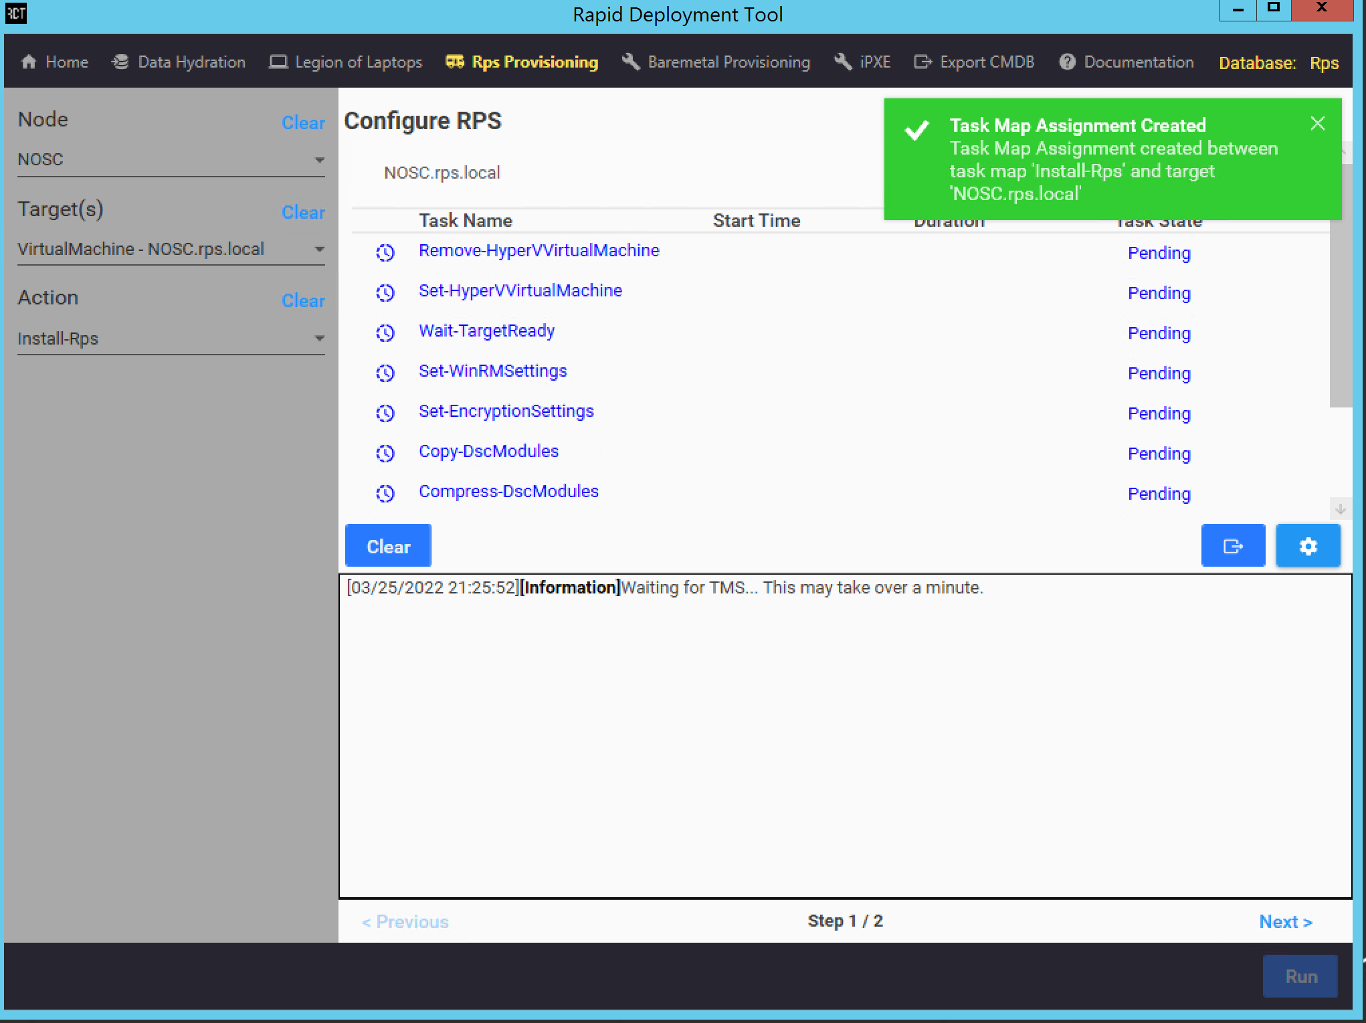Open the Target(s) dropdown for VirtualMachine

click(x=171, y=249)
